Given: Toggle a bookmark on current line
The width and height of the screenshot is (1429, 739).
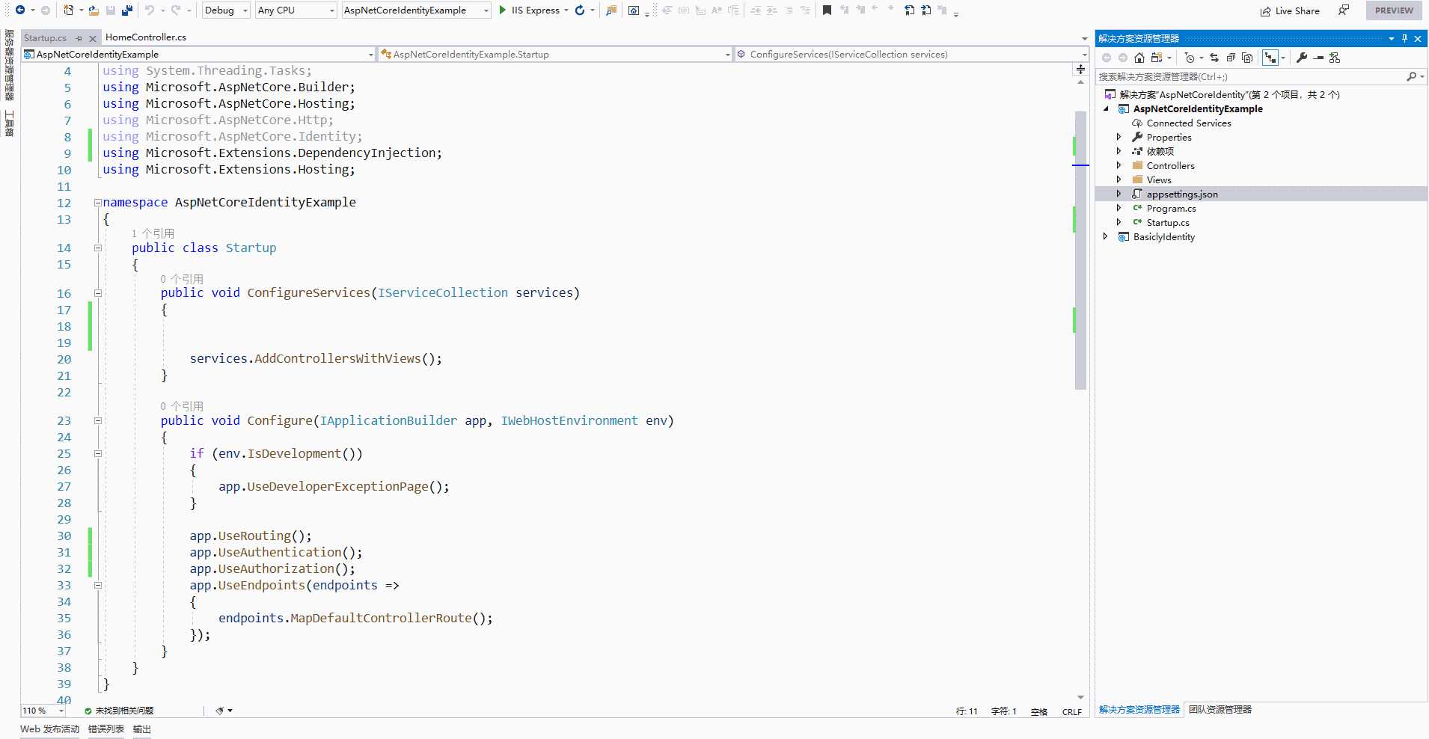Looking at the screenshot, I should [x=827, y=10].
